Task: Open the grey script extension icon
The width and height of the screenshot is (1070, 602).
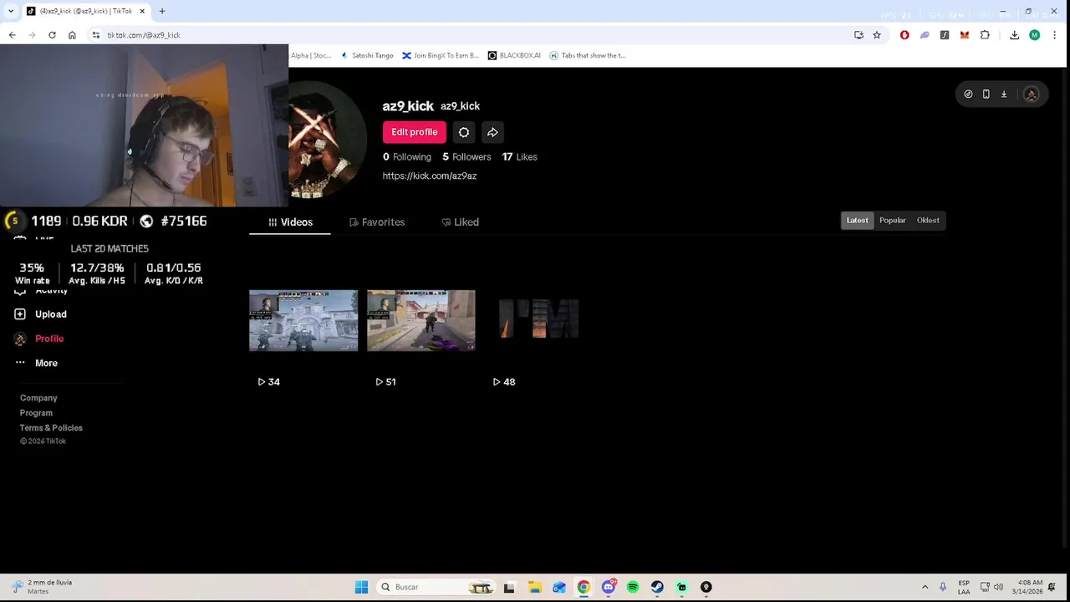Action: tap(945, 35)
